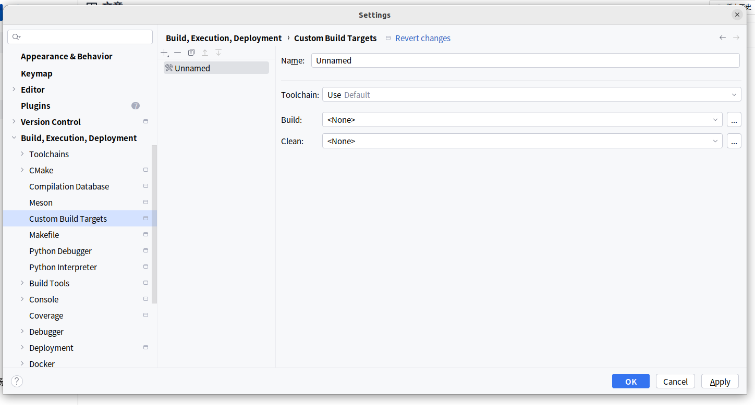Click the Move Down arrow icon
This screenshot has width=755, height=405.
(218, 53)
